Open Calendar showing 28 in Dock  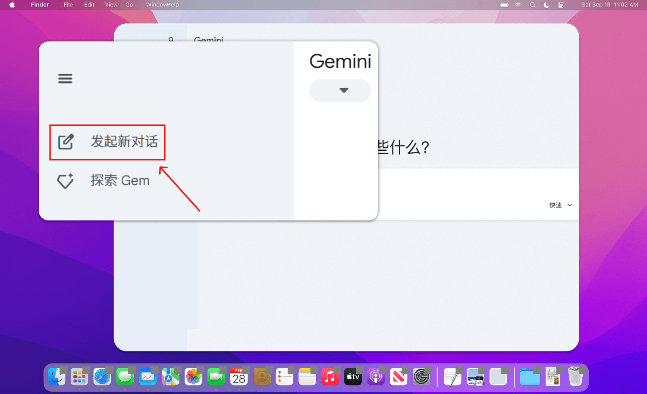(239, 377)
